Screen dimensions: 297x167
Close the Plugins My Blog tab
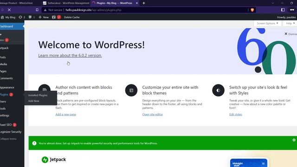click(137, 3)
